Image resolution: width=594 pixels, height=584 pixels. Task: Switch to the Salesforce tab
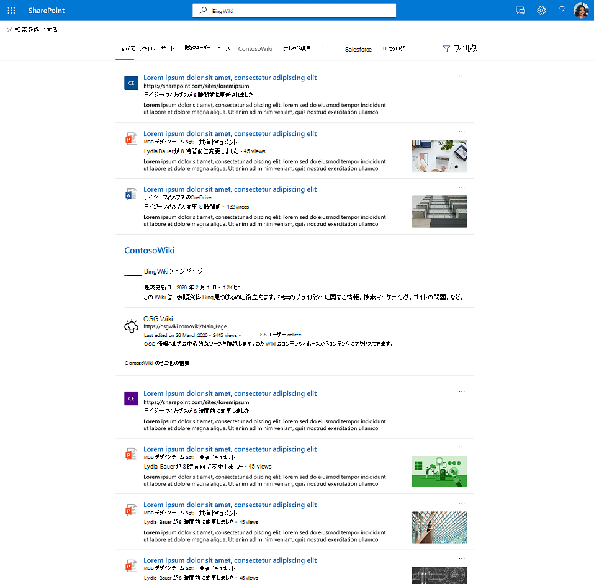(358, 49)
